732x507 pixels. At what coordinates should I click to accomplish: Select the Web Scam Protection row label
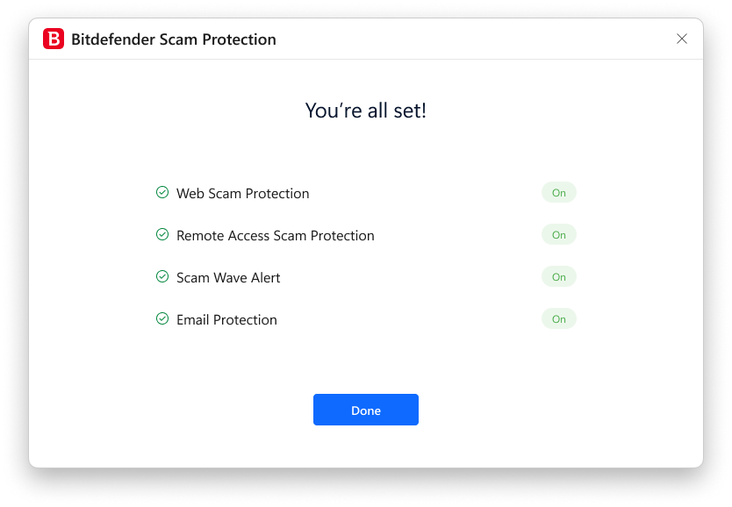click(242, 193)
